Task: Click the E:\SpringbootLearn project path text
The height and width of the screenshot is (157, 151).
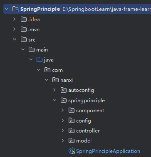Action: coord(107,9)
